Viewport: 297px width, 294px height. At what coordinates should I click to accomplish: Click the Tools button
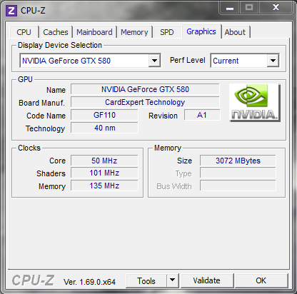(x=146, y=280)
